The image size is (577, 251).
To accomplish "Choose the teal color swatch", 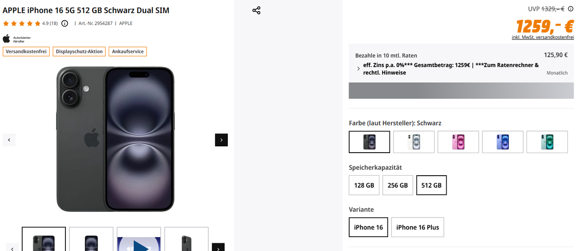I will pyautogui.click(x=547, y=142).
